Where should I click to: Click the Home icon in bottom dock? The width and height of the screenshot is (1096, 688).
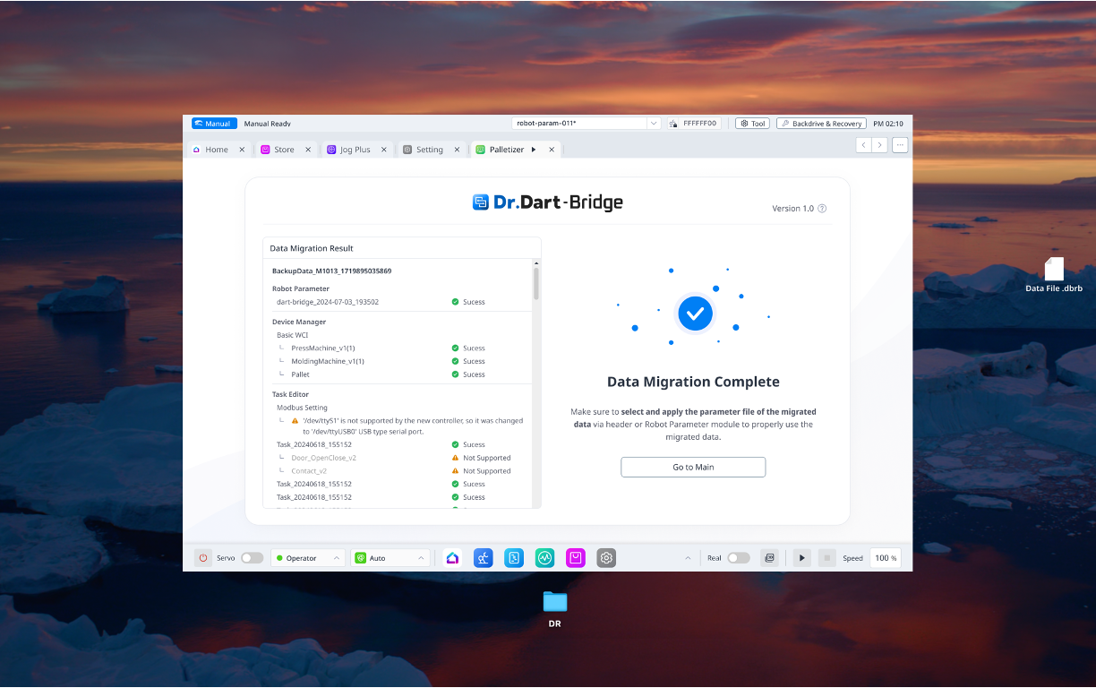452,558
